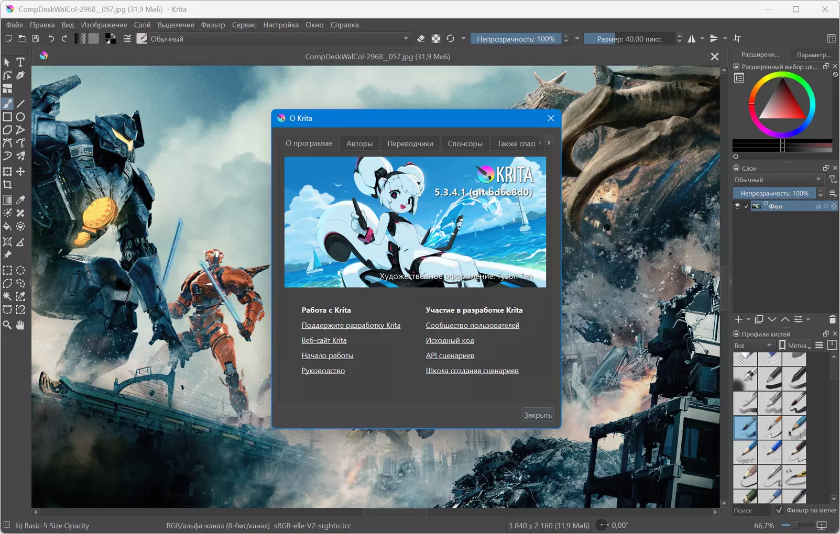The image size is (840, 534).
Task: Open the Метка tag dropdown
Action: [x=794, y=346]
